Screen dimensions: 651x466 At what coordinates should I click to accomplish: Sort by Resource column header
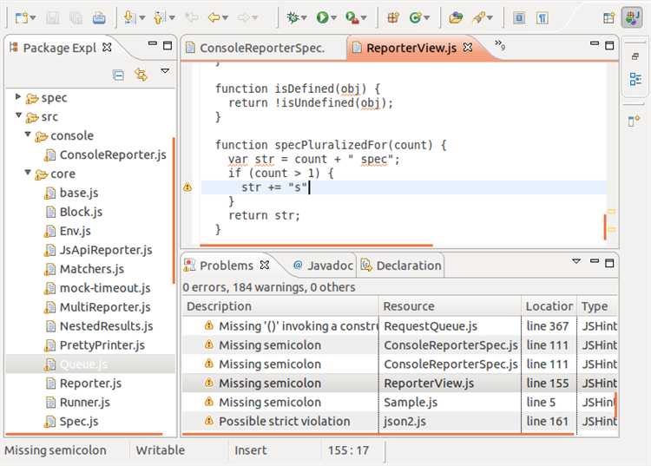click(x=450, y=306)
